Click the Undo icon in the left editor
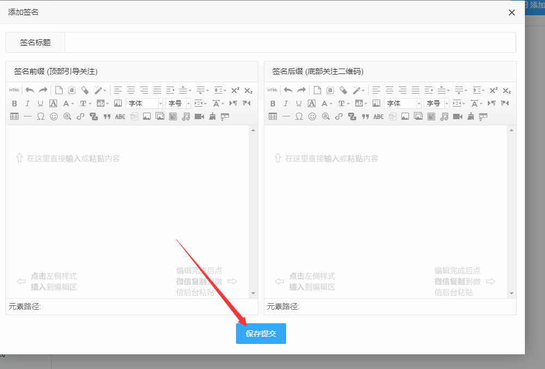Screen dimensions: 545x369 [30, 90]
